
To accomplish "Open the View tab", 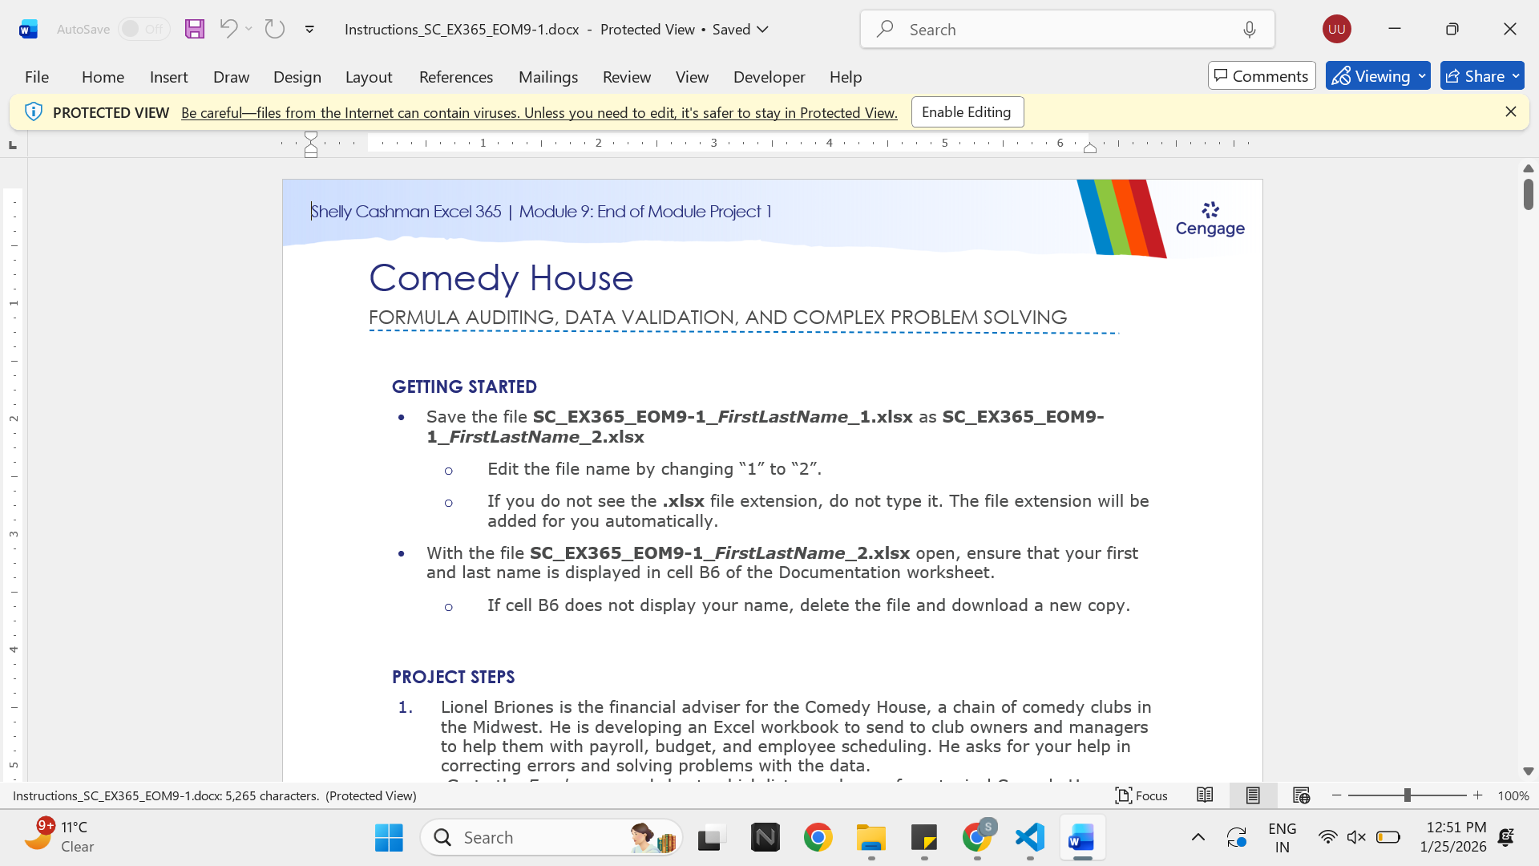I will coord(692,77).
